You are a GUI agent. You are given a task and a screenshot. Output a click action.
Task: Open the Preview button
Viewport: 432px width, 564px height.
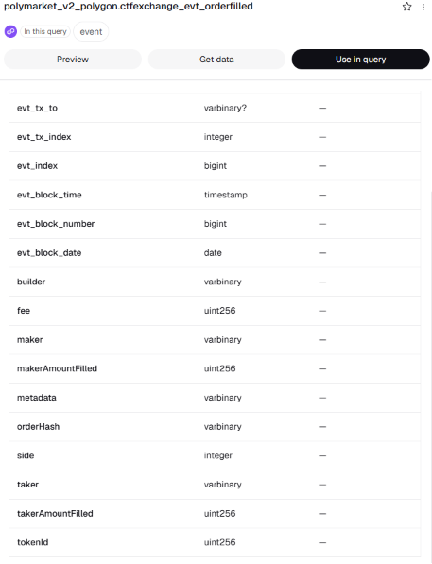point(73,60)
